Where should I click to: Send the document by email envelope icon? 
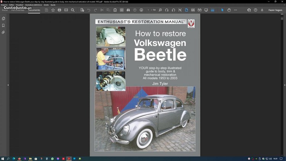point(66,10)
